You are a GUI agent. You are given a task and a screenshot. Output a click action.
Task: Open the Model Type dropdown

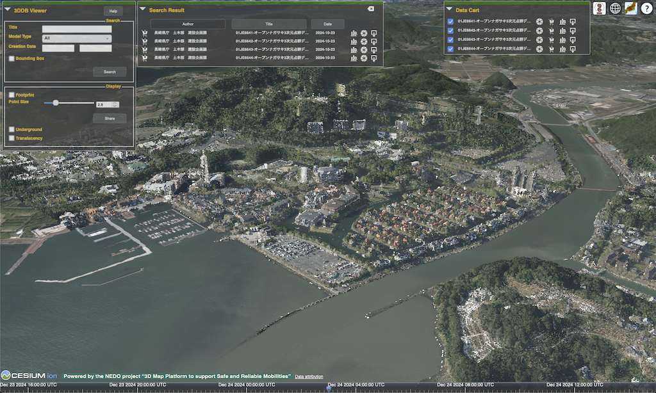click(x=77, y=38)
